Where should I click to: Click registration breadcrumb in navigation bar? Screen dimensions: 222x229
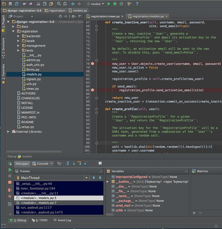pyautogui.click(x=55, y=11)
